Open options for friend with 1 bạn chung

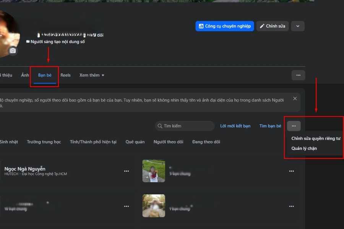point(292,206)
